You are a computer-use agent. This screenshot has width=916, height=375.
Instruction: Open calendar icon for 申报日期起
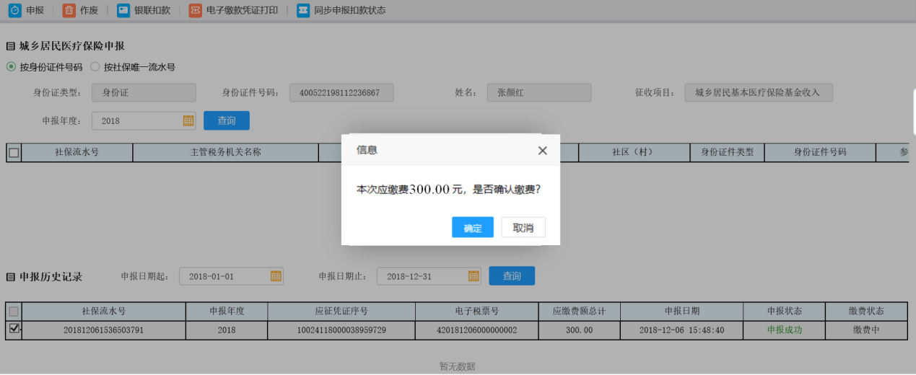[276, 276]
